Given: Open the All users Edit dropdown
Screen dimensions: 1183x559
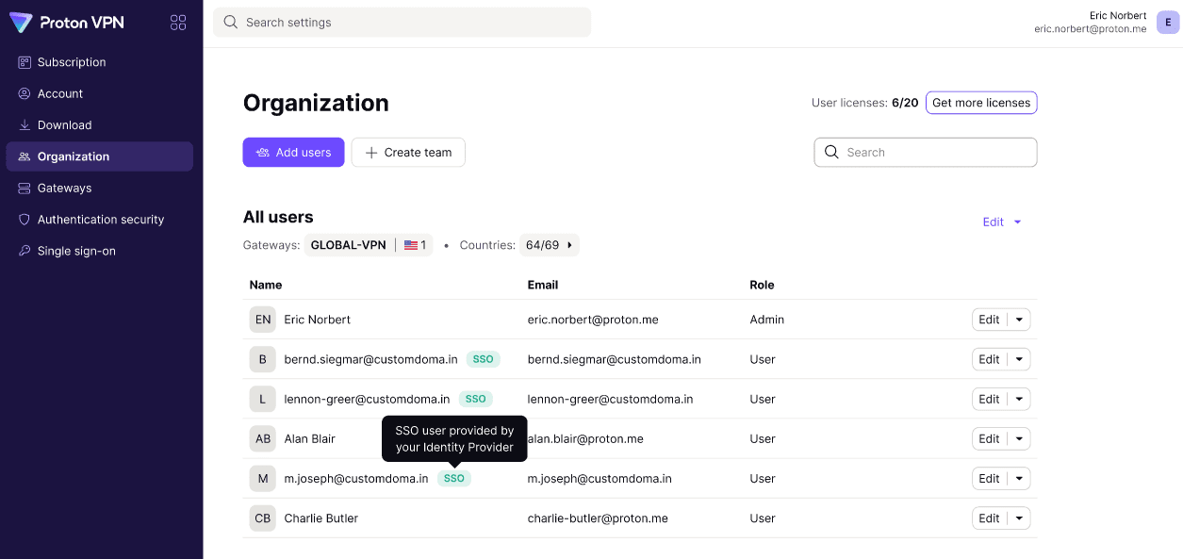Looking at the screenshot, I should click(x=1002, y=222).
